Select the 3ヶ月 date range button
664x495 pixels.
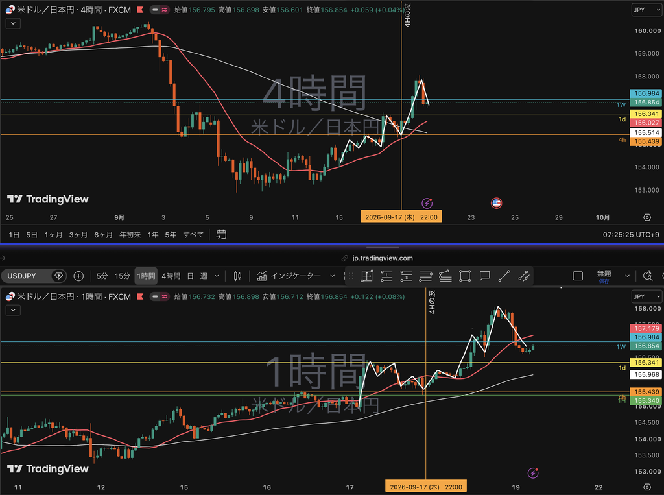pos(78,234)
